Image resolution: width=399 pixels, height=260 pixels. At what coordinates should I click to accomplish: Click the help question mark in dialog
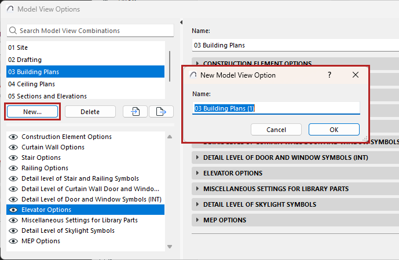pyautogui.click(x=330, y=75)
